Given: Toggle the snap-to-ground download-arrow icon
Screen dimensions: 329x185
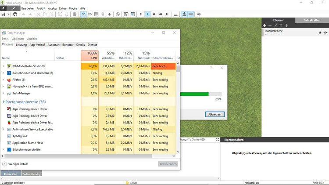Looking at the screenshot, I should tap(184, 15).
